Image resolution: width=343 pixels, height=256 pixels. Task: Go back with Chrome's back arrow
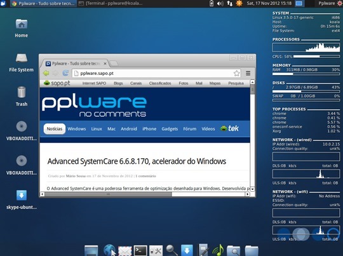[x=46, y=73]
